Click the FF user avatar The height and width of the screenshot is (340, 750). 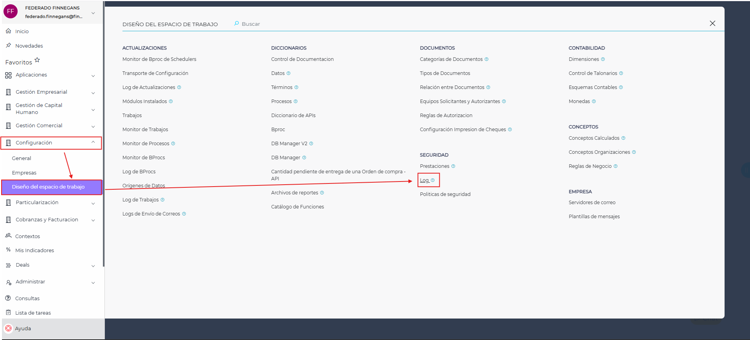(x=11, y=12)
